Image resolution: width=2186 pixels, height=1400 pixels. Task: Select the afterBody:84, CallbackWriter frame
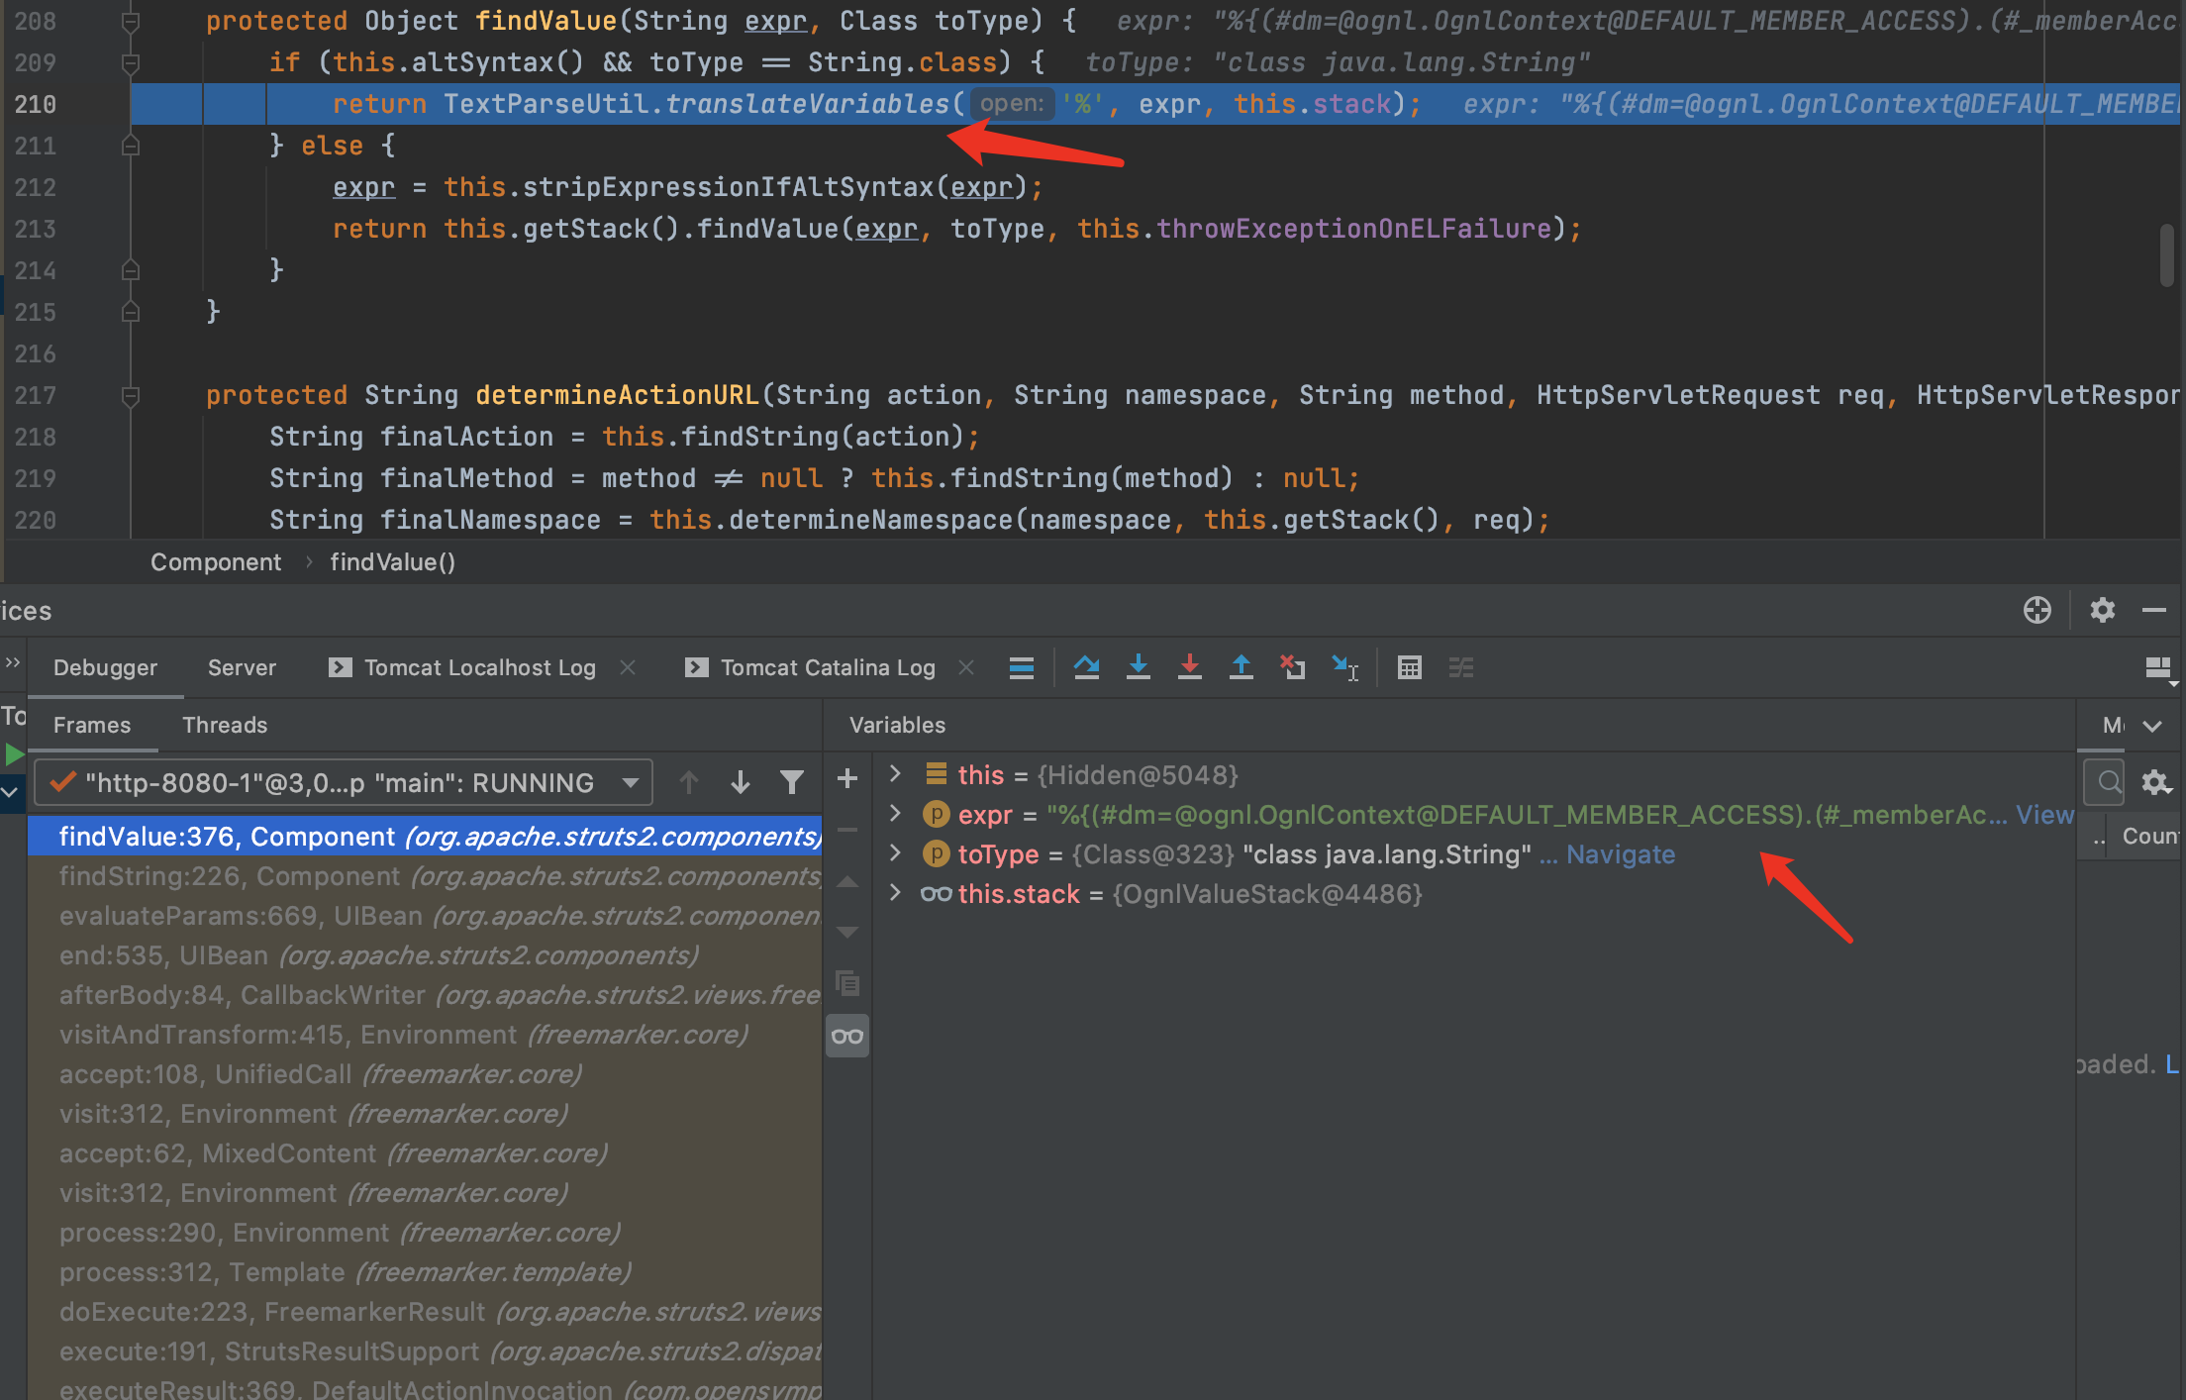click(426, 994)
